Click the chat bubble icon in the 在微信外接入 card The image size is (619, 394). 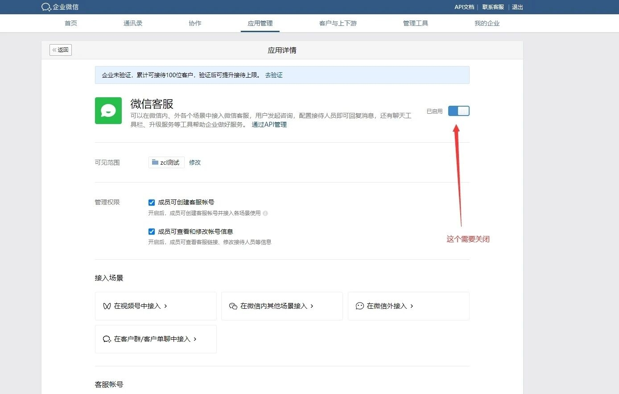click(360, 306)
